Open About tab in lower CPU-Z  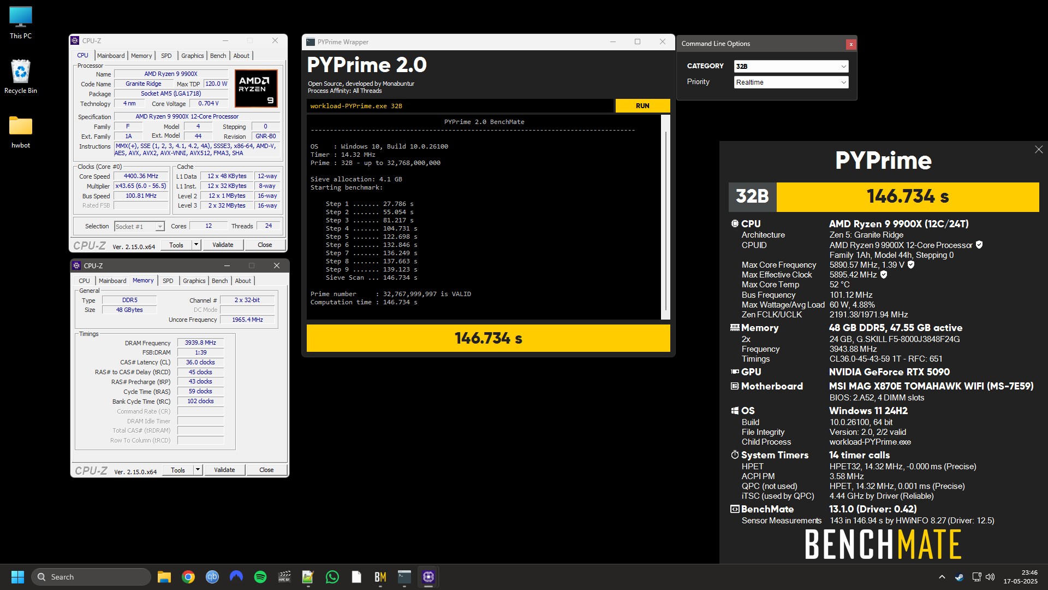click(243, 281)
